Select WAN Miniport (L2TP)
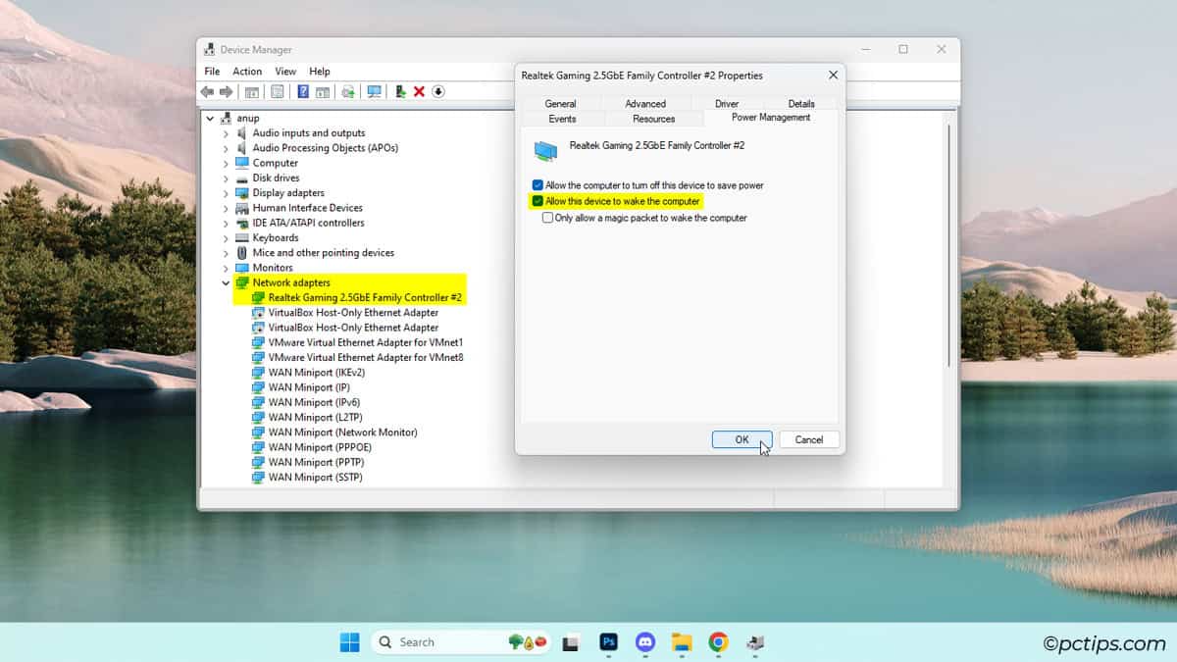The height and width of the screenshot is (662, 1177). point(315,417)
